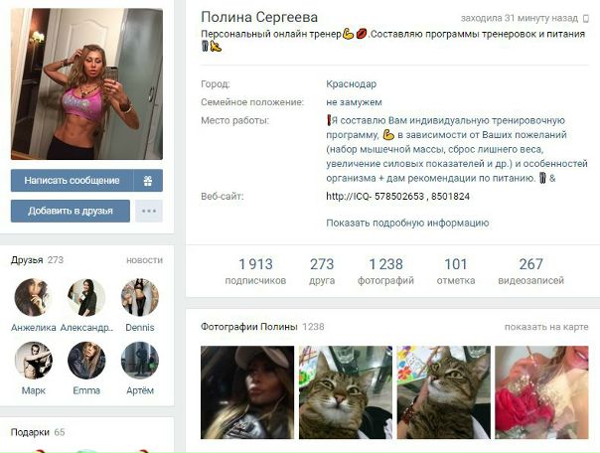This screenshot has width=600, height=453.
Task: Open the Краснодар city link
Action: pos(352,84)
